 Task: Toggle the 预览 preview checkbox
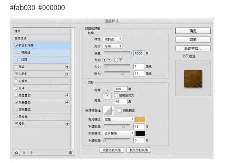[x=185, y=56]
